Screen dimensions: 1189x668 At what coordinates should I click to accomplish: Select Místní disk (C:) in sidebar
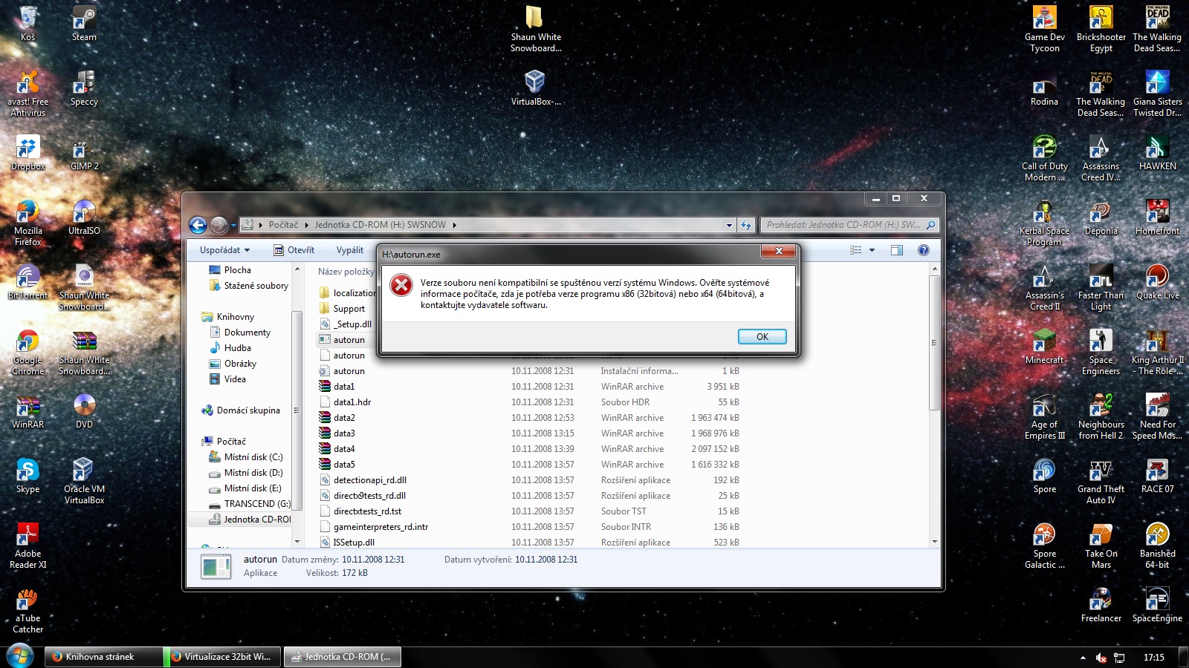(x=253, y=457)
